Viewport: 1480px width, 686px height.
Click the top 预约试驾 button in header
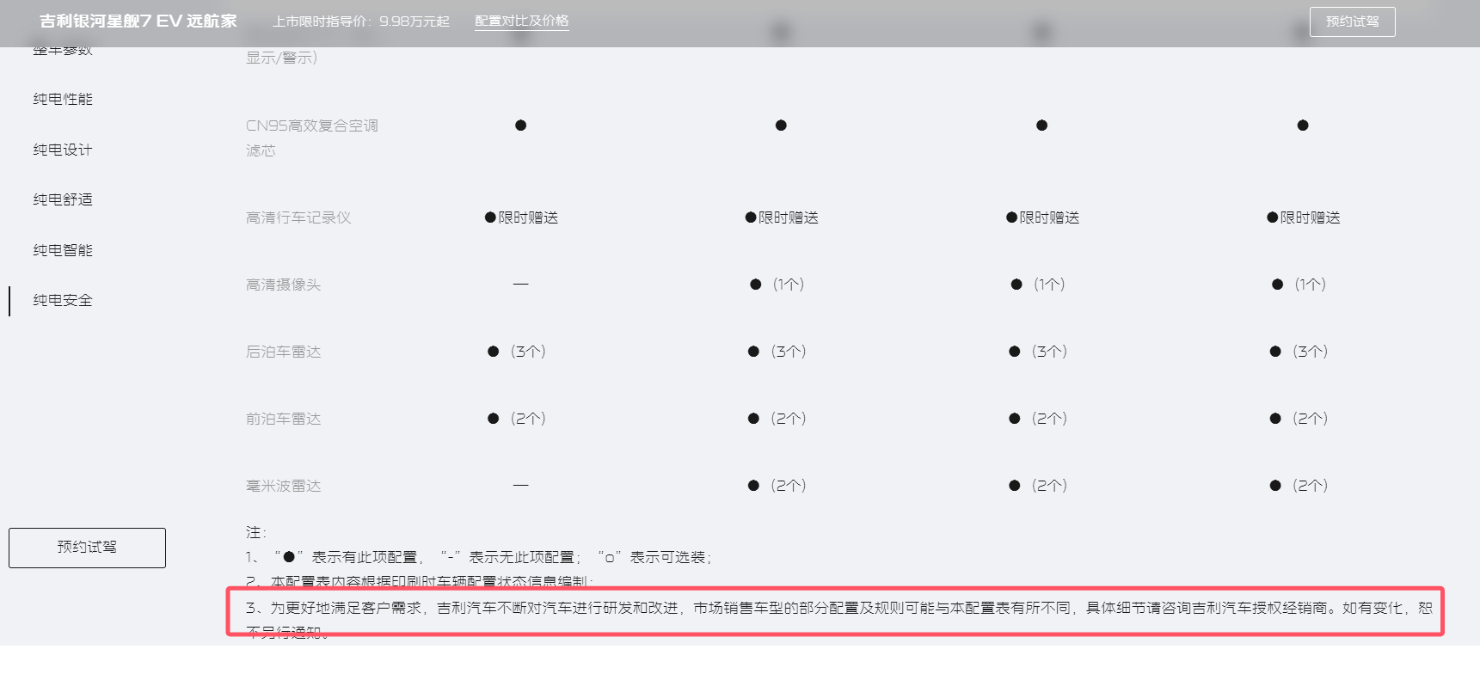[x=1352, y=21]
